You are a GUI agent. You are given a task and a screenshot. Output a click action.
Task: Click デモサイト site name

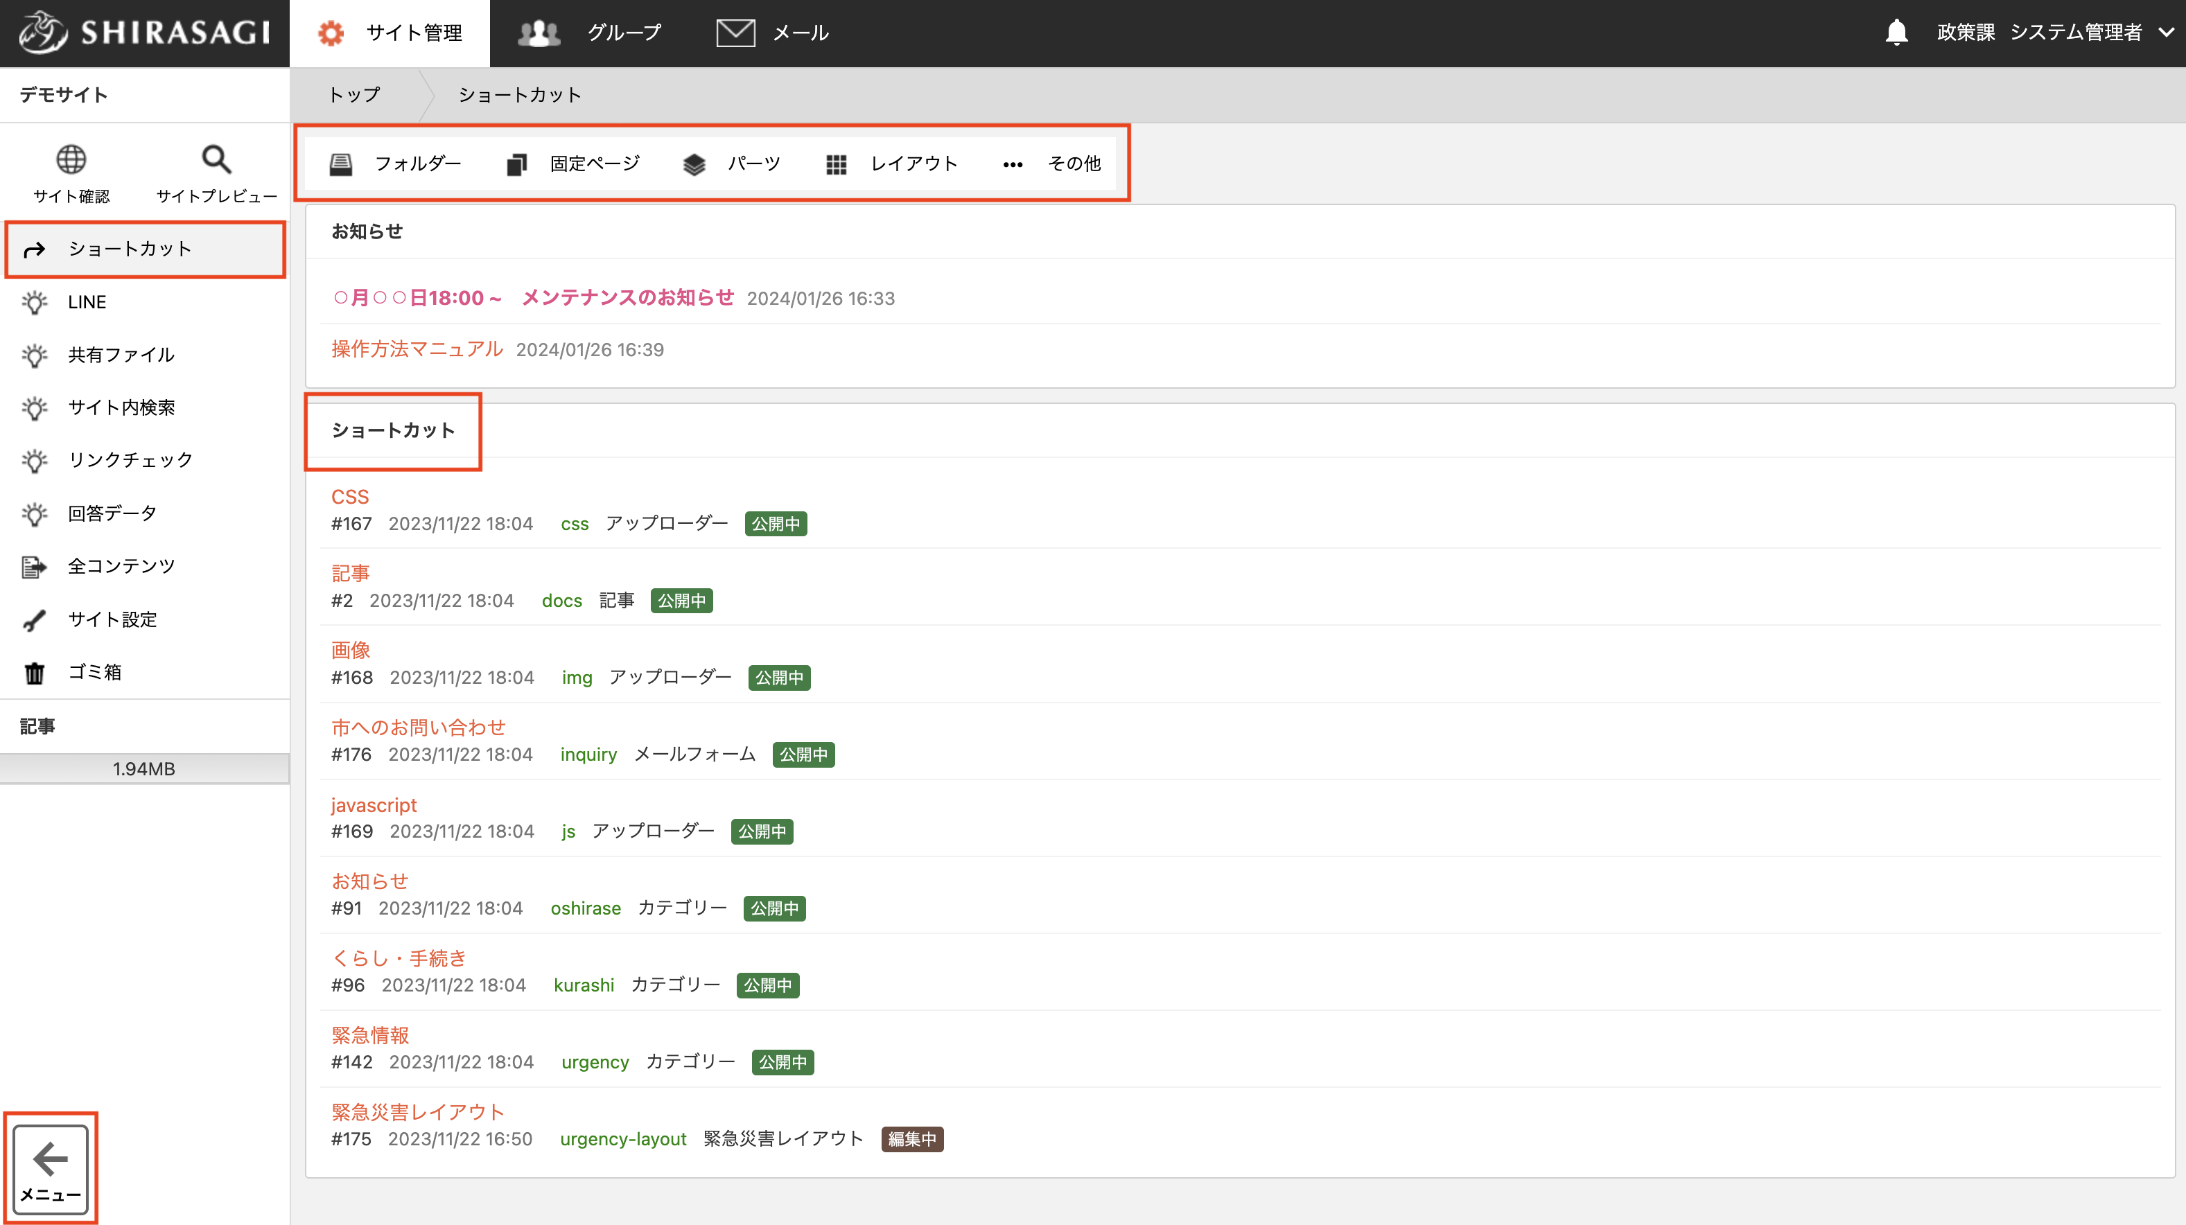(64, 94)
